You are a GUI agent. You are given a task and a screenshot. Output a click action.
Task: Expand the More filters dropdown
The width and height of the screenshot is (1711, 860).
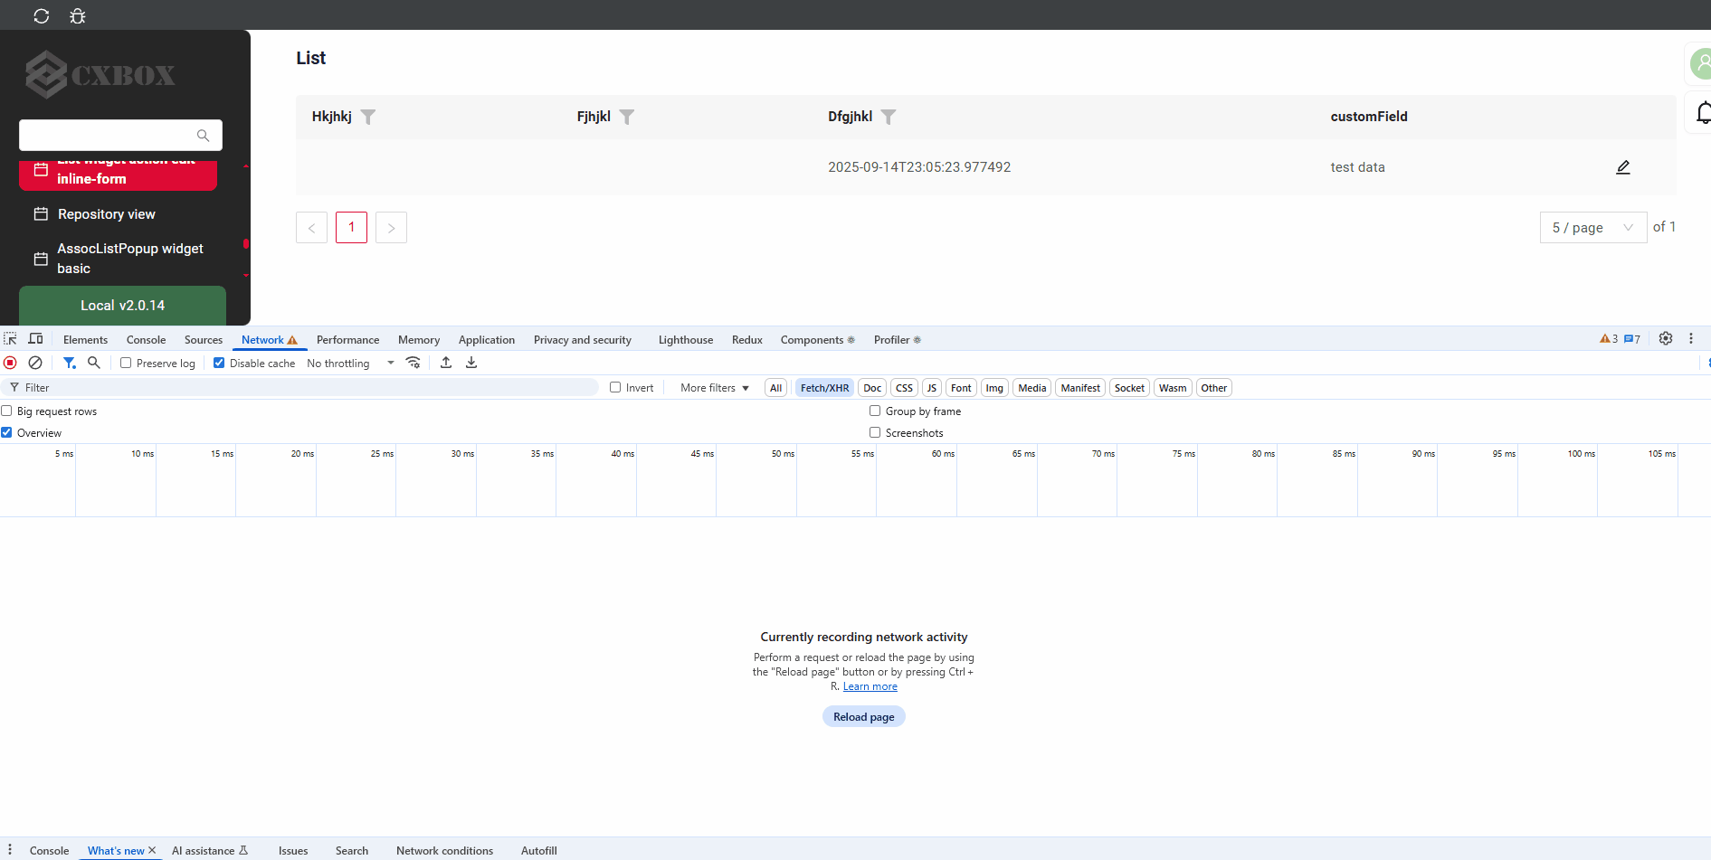pos(715,388)
